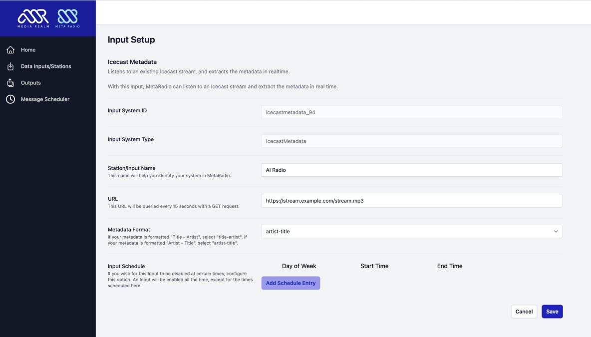Click the Meta Radio logo
This screenshot has width=591, height=337.
(x=67, y=18)
